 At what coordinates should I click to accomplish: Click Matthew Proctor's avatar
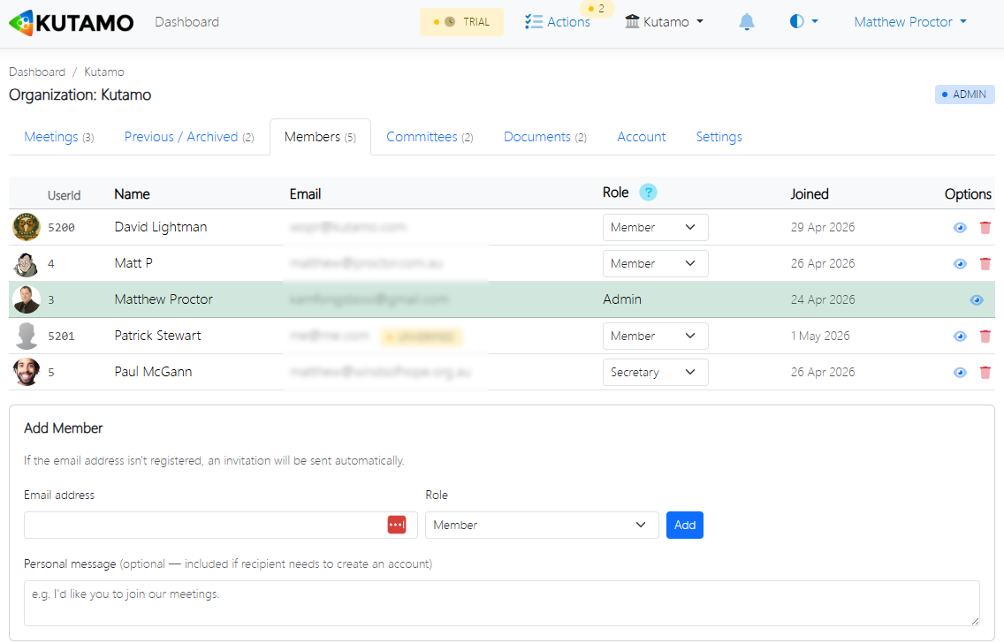[x=27, y=299]
